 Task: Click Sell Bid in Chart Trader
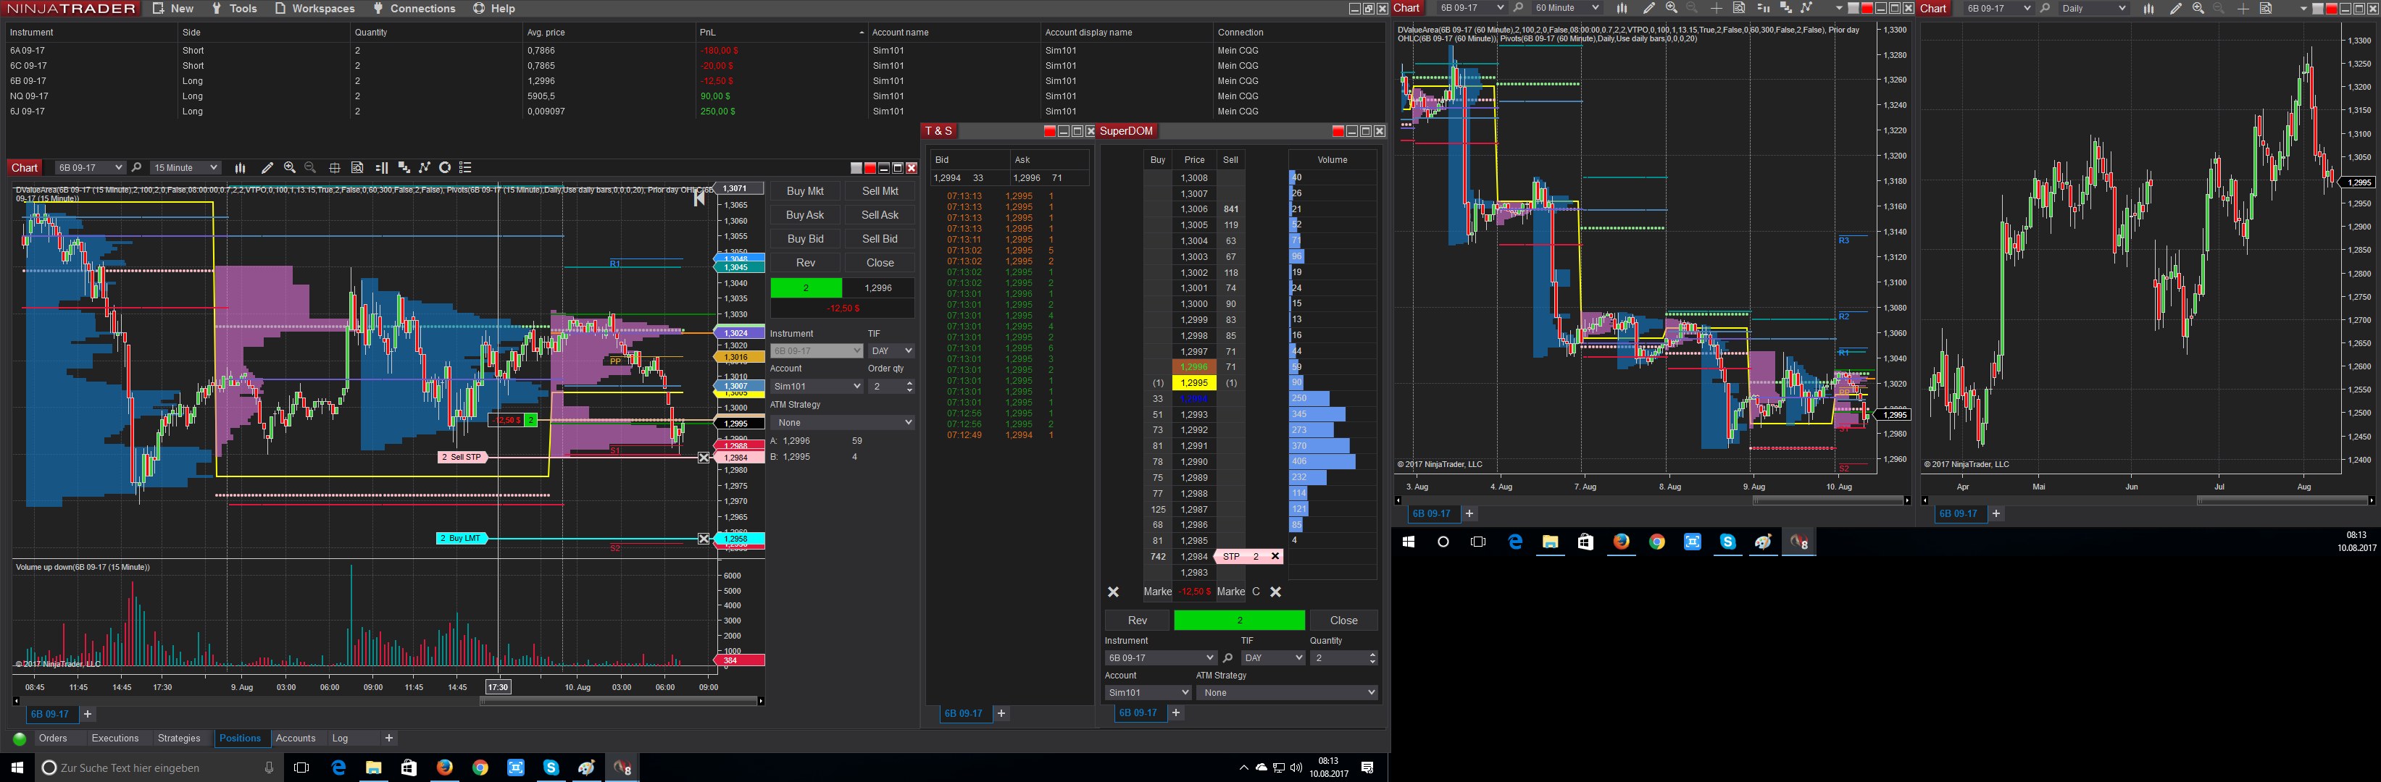pos(880,239)
